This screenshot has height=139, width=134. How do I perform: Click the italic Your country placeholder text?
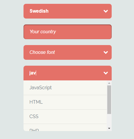coord(43,32)
